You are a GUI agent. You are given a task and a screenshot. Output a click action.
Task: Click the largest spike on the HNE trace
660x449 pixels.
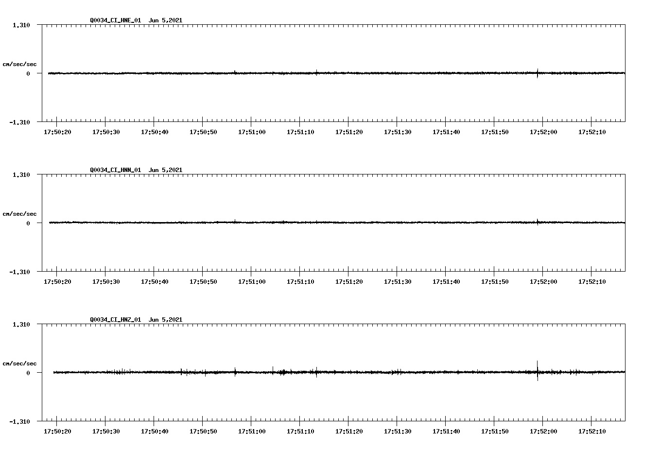pos(538,73)
